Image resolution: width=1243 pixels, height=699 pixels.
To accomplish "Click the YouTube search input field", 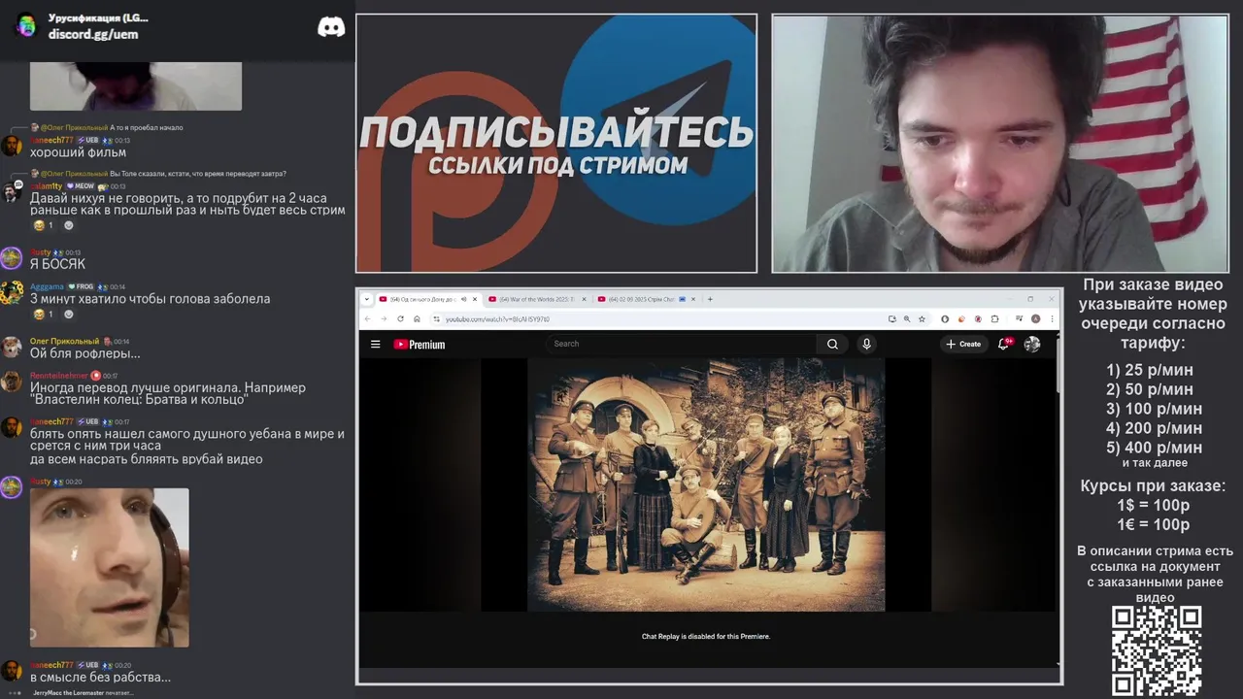I will point(681,344).
